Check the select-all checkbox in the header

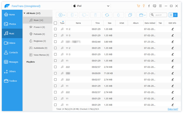56,23
